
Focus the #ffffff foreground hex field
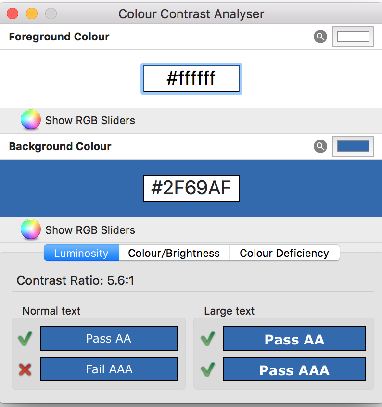click(191, 78)
